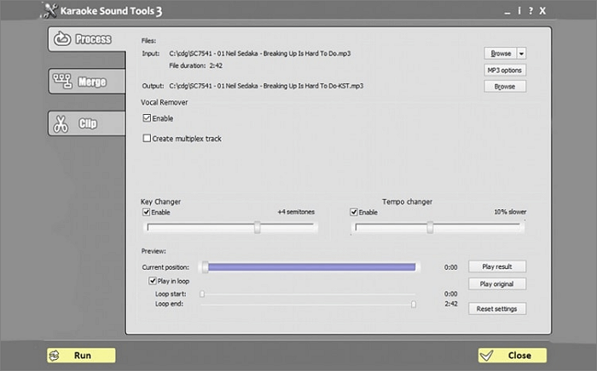This screenshot has height=371, width=597.
Task: Click the Process tab cloud icon
Action: pos(62,39)
